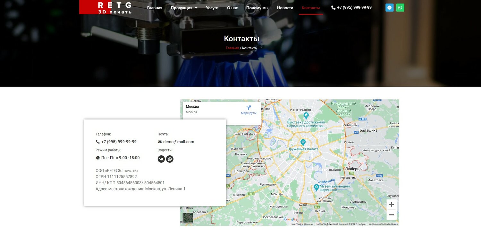This screenshot has height=233, width=481.
Task: Open the green WhatsApp icon in the header
Action: click(400, 8)
